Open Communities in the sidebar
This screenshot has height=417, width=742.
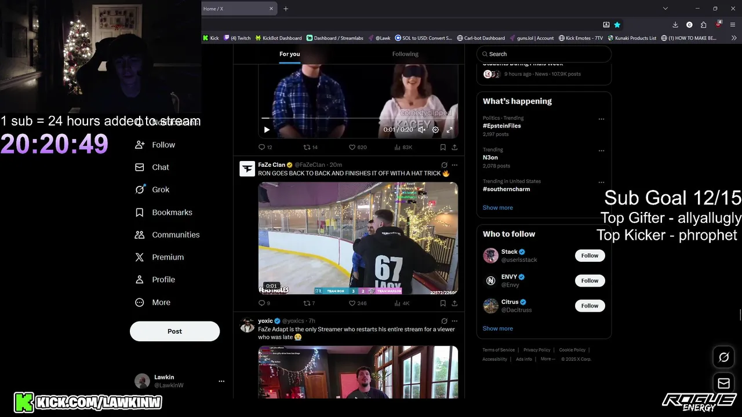coord(167,235)
